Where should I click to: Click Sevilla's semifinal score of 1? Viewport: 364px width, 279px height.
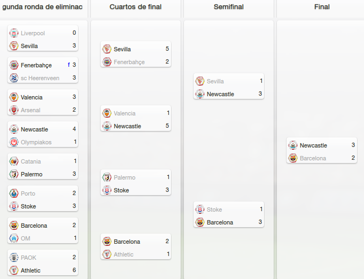261,81
